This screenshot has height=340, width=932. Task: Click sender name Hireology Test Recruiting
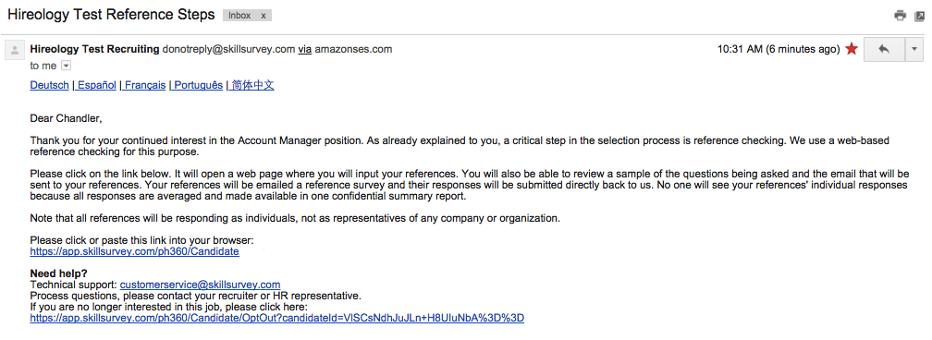tap(94, 49)
